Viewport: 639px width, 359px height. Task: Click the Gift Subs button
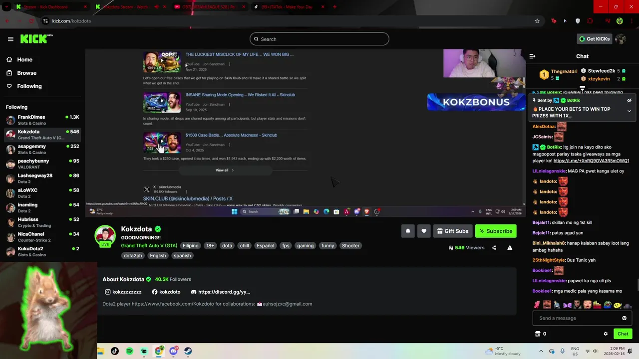click(x=453, y=231)
